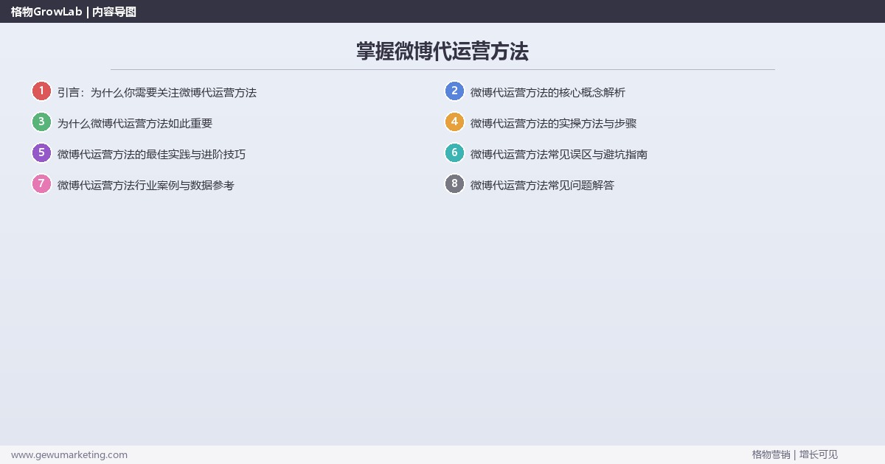Click the gray number 8 circle badge

[x=454, y=184]
